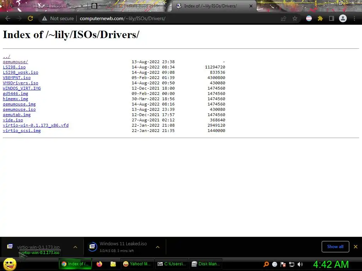Open the smiley face Start button
The width and height of the screenshot is (362, 271).
tap(10, 264)
